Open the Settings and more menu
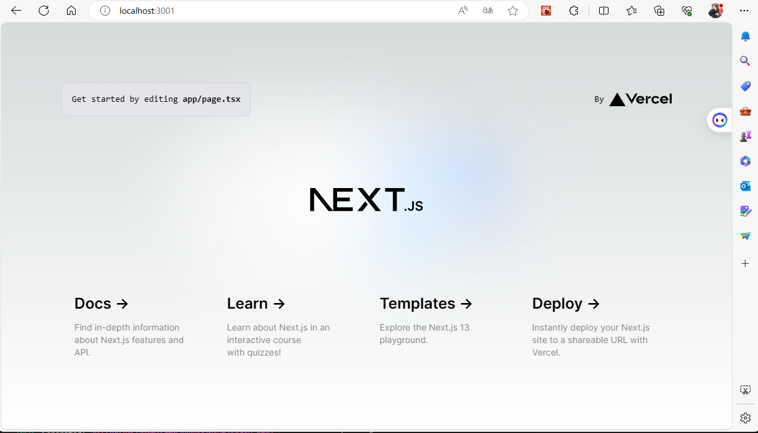 click(744, 11)
